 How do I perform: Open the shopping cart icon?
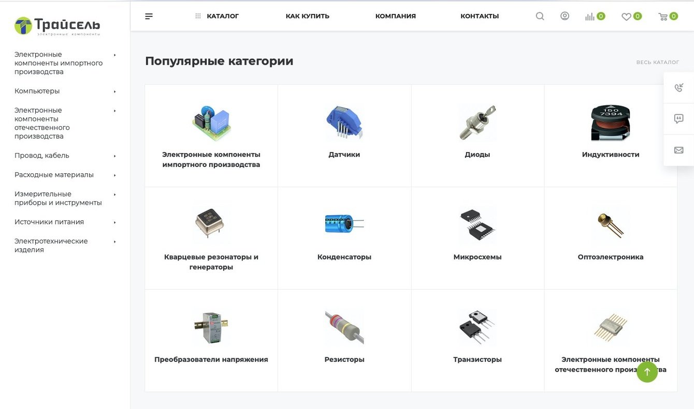tap(662, 17)
